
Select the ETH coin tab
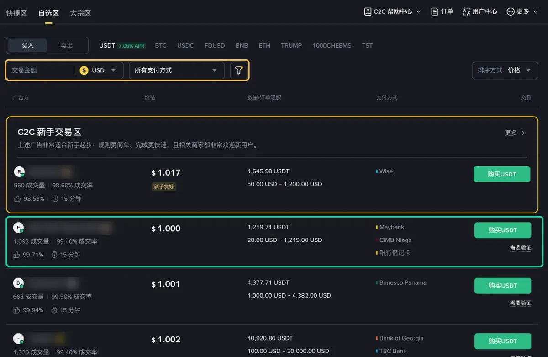[264, 45]
